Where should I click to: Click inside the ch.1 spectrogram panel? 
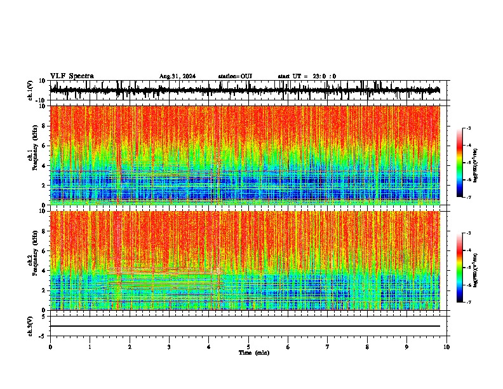245,155
